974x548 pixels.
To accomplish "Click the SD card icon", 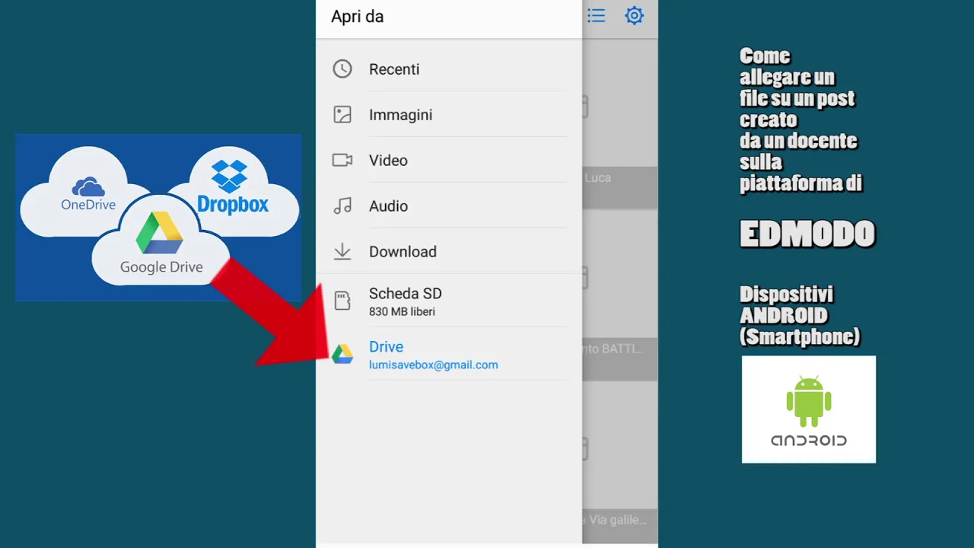I will pyautogui.click(x=342, y=301).
